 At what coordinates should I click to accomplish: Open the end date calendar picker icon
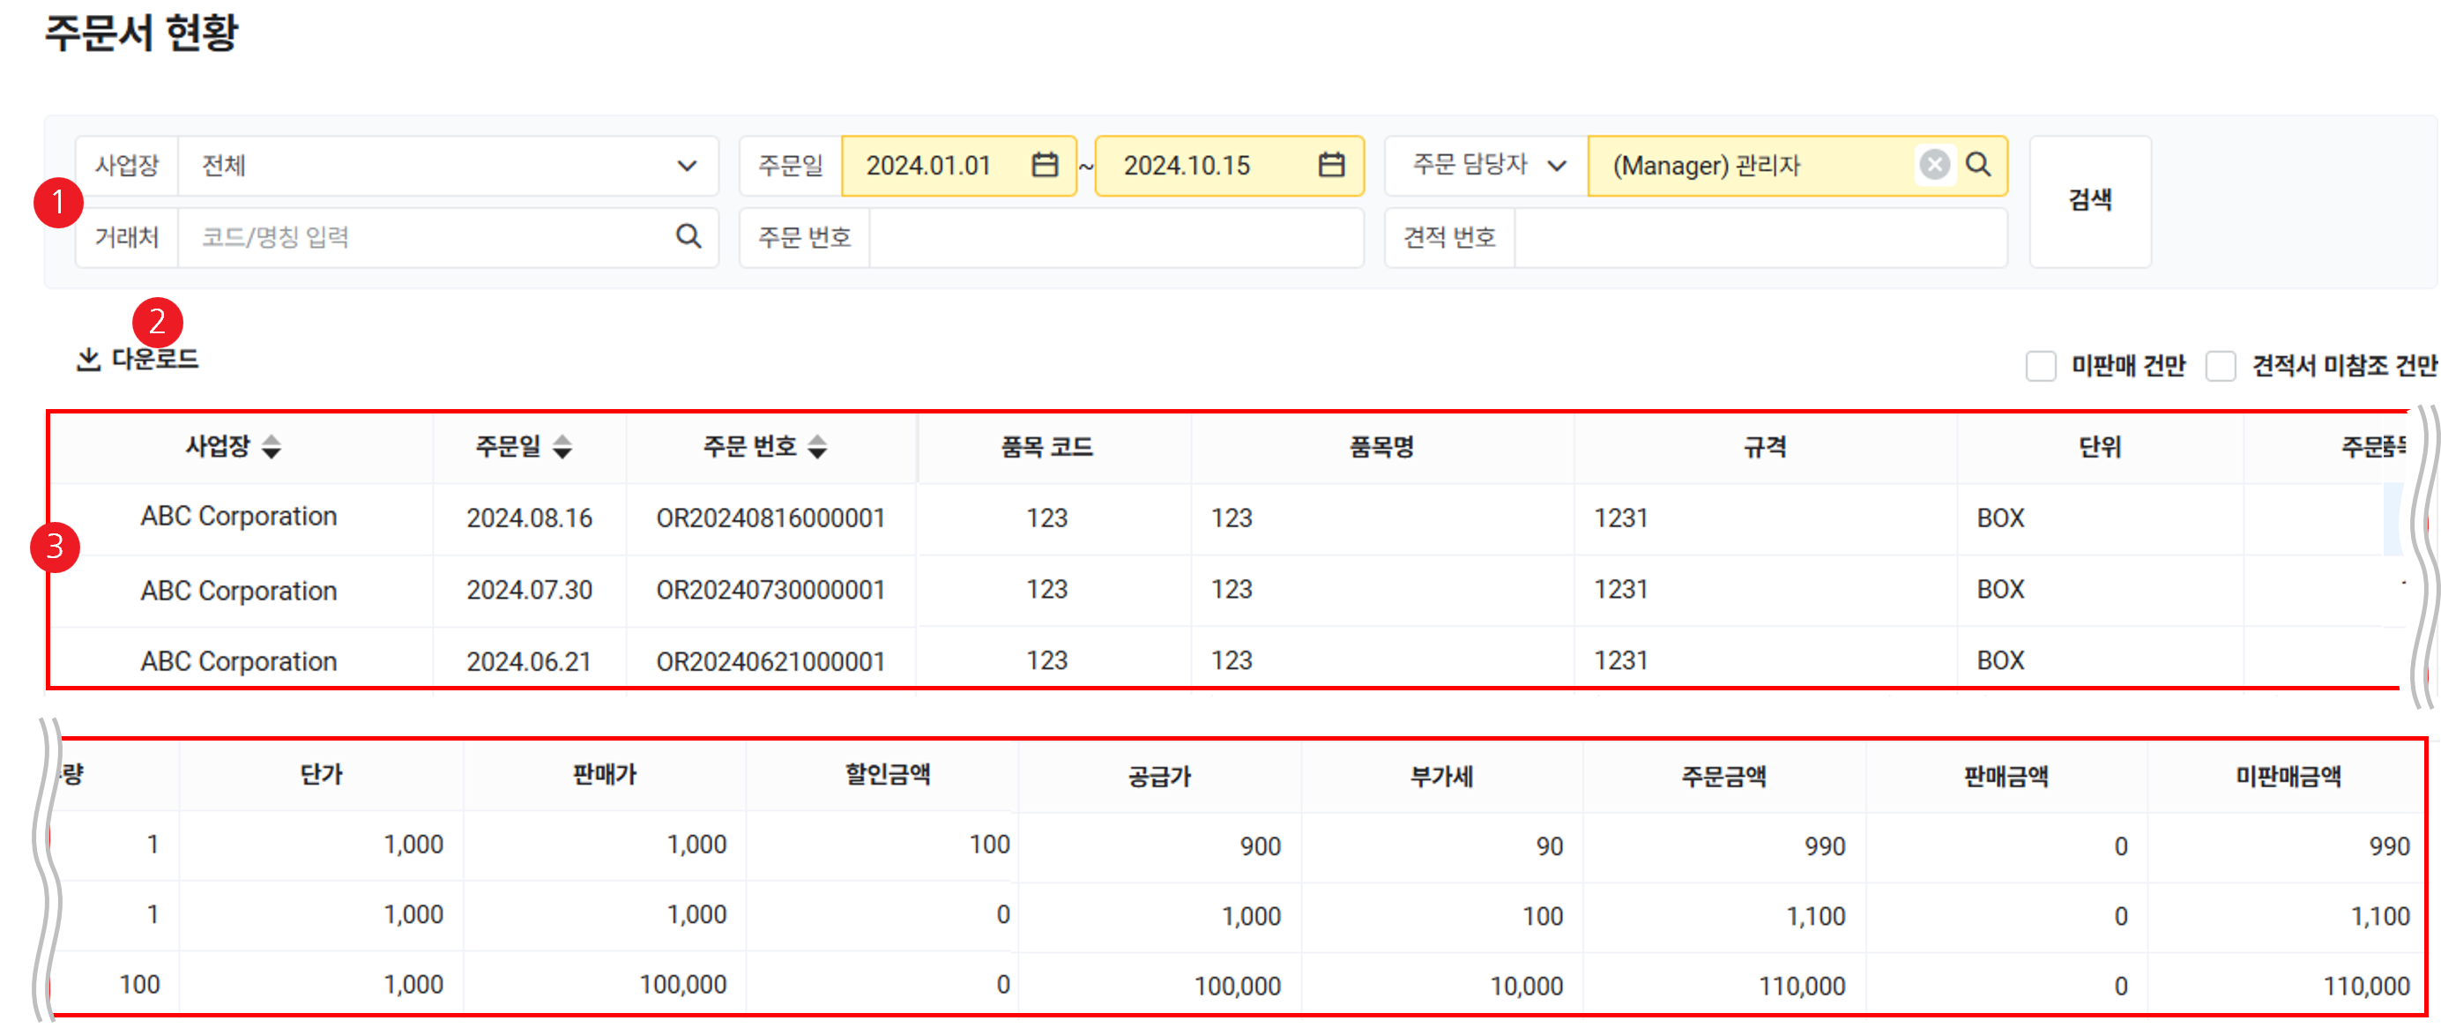coord(1331,165)
